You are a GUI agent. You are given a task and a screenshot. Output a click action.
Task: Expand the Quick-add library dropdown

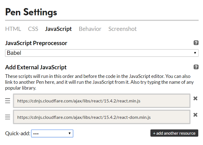(x=52, y=134)
